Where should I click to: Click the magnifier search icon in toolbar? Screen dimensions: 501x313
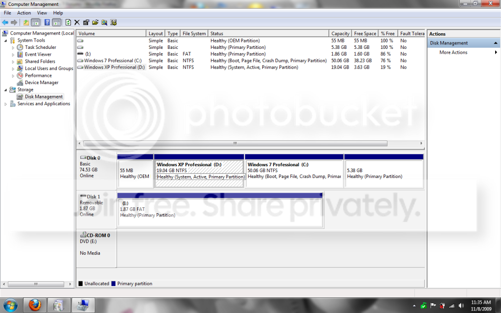click(x=104, y=22)
